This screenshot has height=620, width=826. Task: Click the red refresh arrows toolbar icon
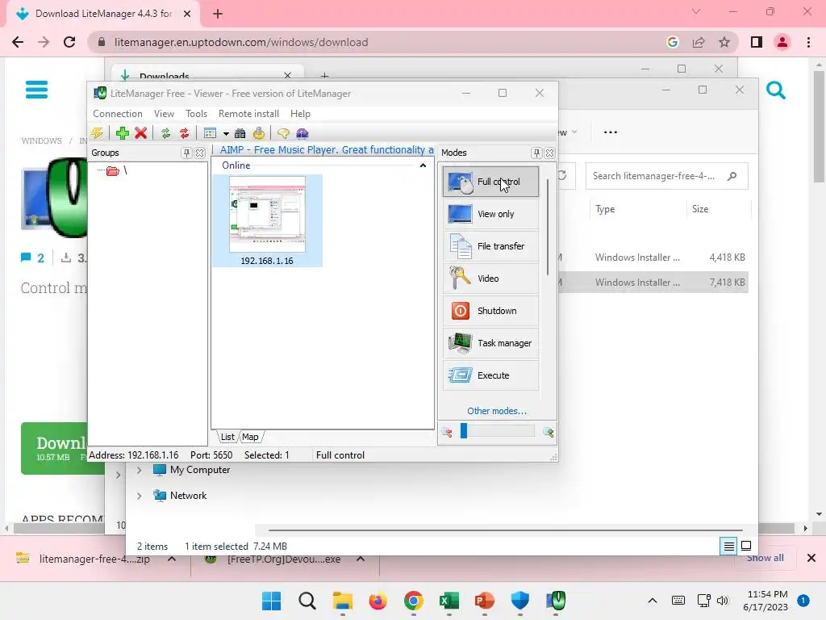pyautogui.click(x=185, y=133)
